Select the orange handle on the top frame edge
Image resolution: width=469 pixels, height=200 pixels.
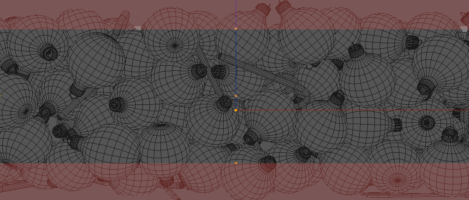point(236,29)
